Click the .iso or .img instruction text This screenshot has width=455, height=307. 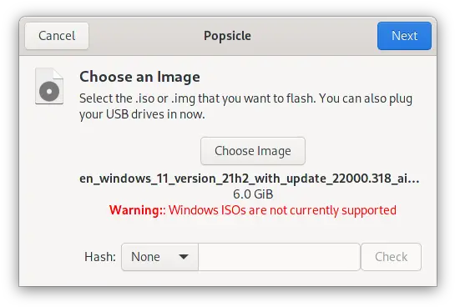point(245,98)
